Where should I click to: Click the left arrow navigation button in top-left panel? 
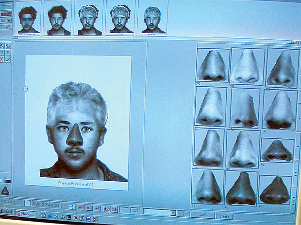pos(2,21)
